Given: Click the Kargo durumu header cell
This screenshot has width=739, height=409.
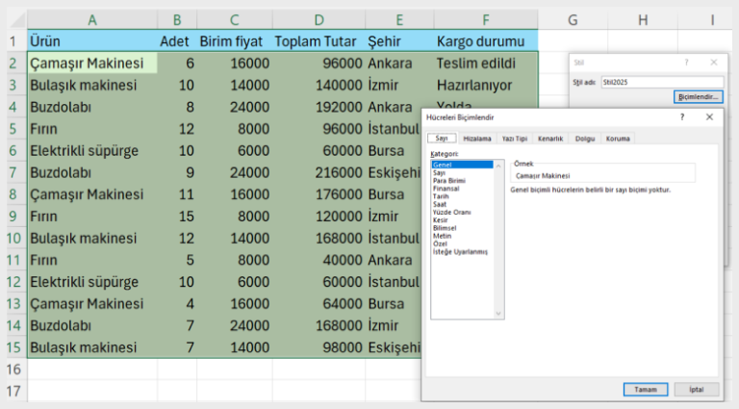Looking at the screenshot, I should [x=485, y=41].
